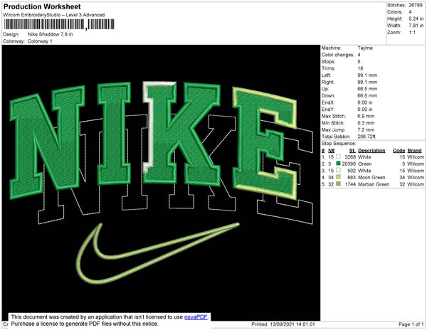Select the trims value '18'

tap(360, 68)
